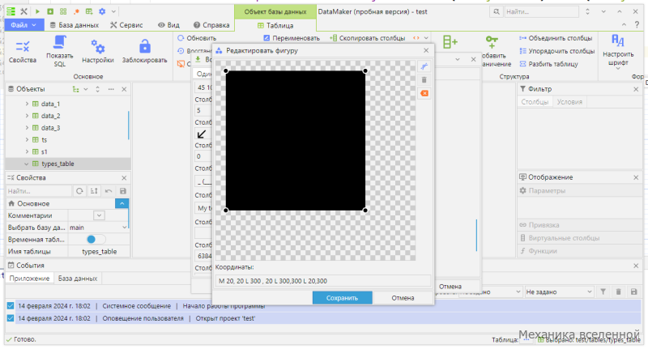Image resolution: width=648 pixels, height=349 pixels.
Task: Click the green download-box icon in quick toolbar
Action: (x=50, y=11)
